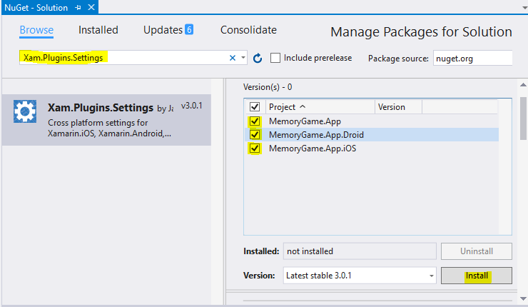Click the Uninstall button
The height and width of the screenshot is (307, 528).
click(x=477, y=251)
